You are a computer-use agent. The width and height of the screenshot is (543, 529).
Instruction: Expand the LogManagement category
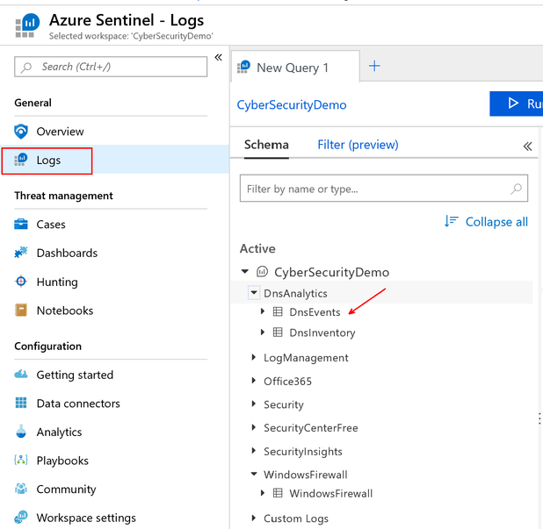pos(254,358)
